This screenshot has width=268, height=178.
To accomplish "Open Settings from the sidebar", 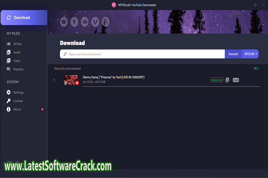I will click(18, 92).
